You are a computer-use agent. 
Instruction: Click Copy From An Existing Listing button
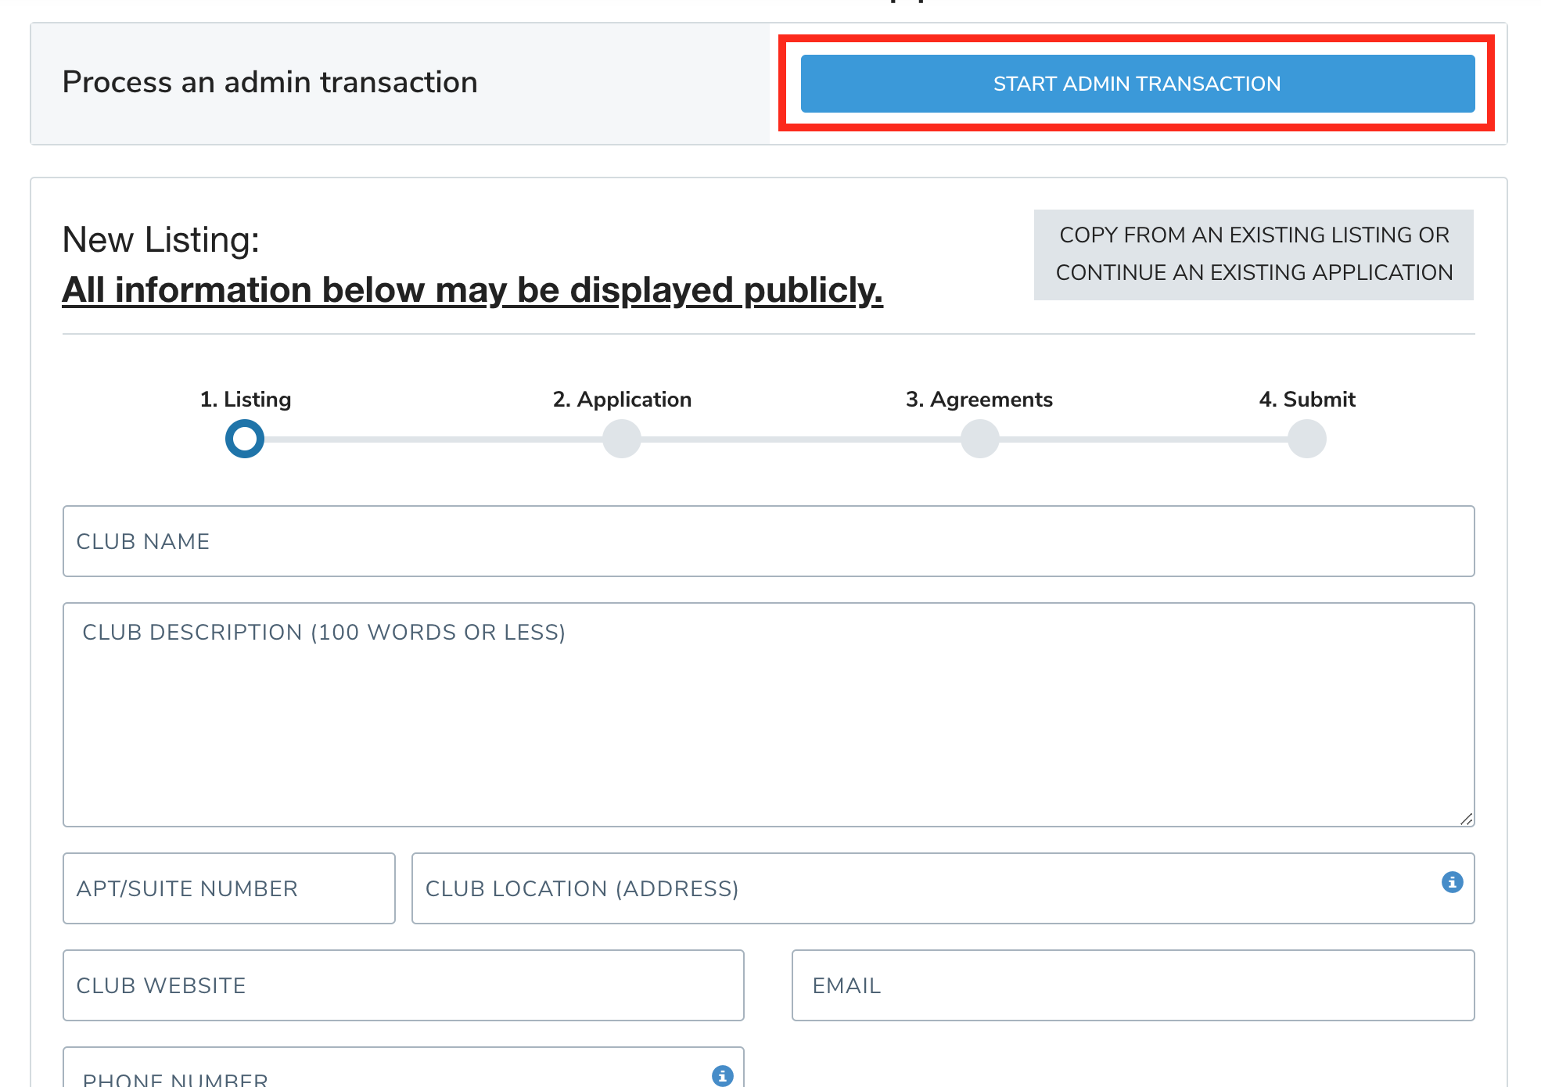coord(1253,254)
